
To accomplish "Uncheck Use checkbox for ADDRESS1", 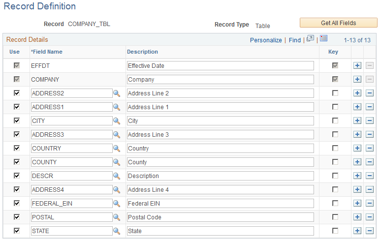I will [17, 107].
